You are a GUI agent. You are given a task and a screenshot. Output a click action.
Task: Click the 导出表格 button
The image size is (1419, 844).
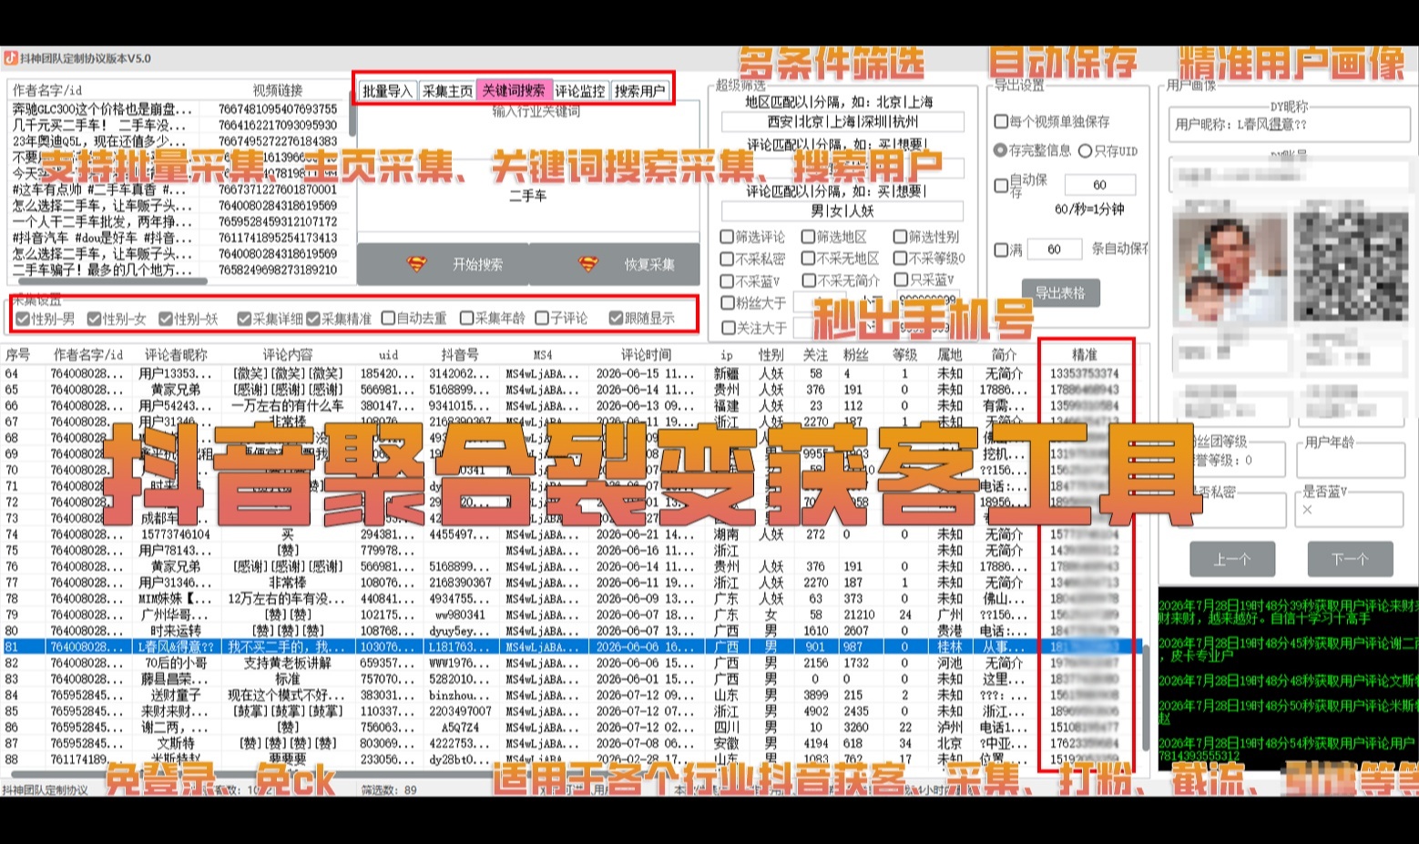(x=1060, y=293)
